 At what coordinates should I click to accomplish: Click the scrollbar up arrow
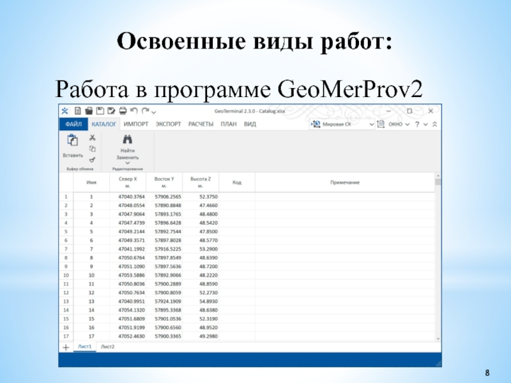(x=438, y=176)
